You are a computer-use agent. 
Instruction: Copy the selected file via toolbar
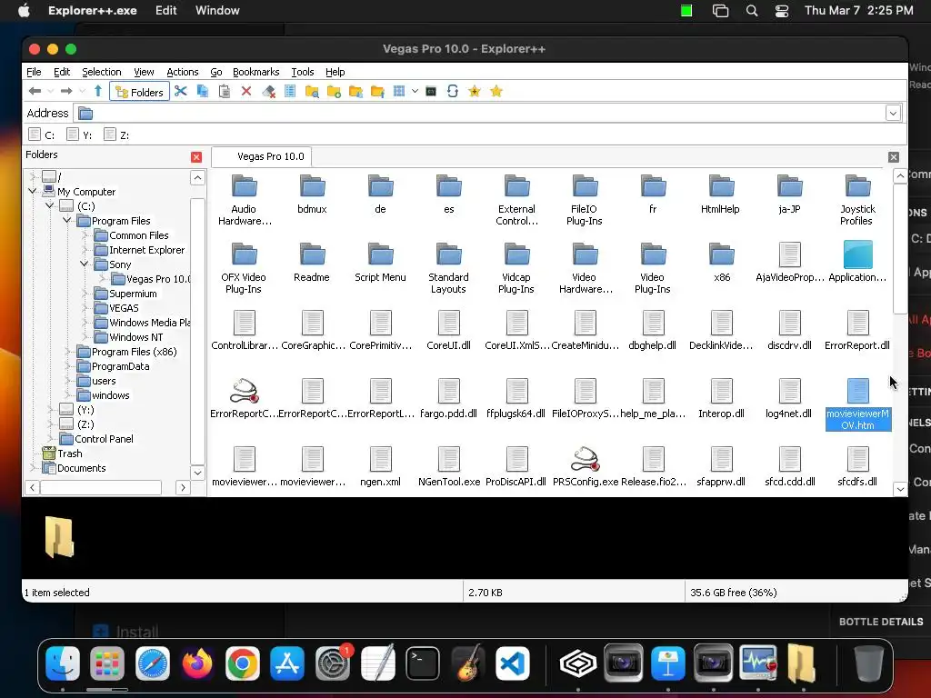[203, 92]
